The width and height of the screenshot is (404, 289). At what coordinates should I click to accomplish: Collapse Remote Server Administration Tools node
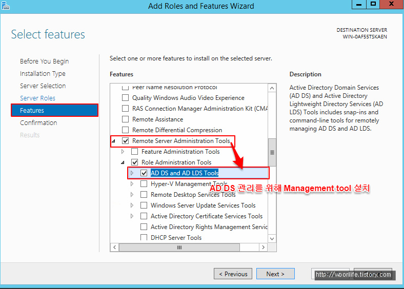[113, 141]
